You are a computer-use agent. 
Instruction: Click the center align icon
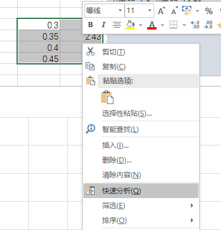point(117,25)
